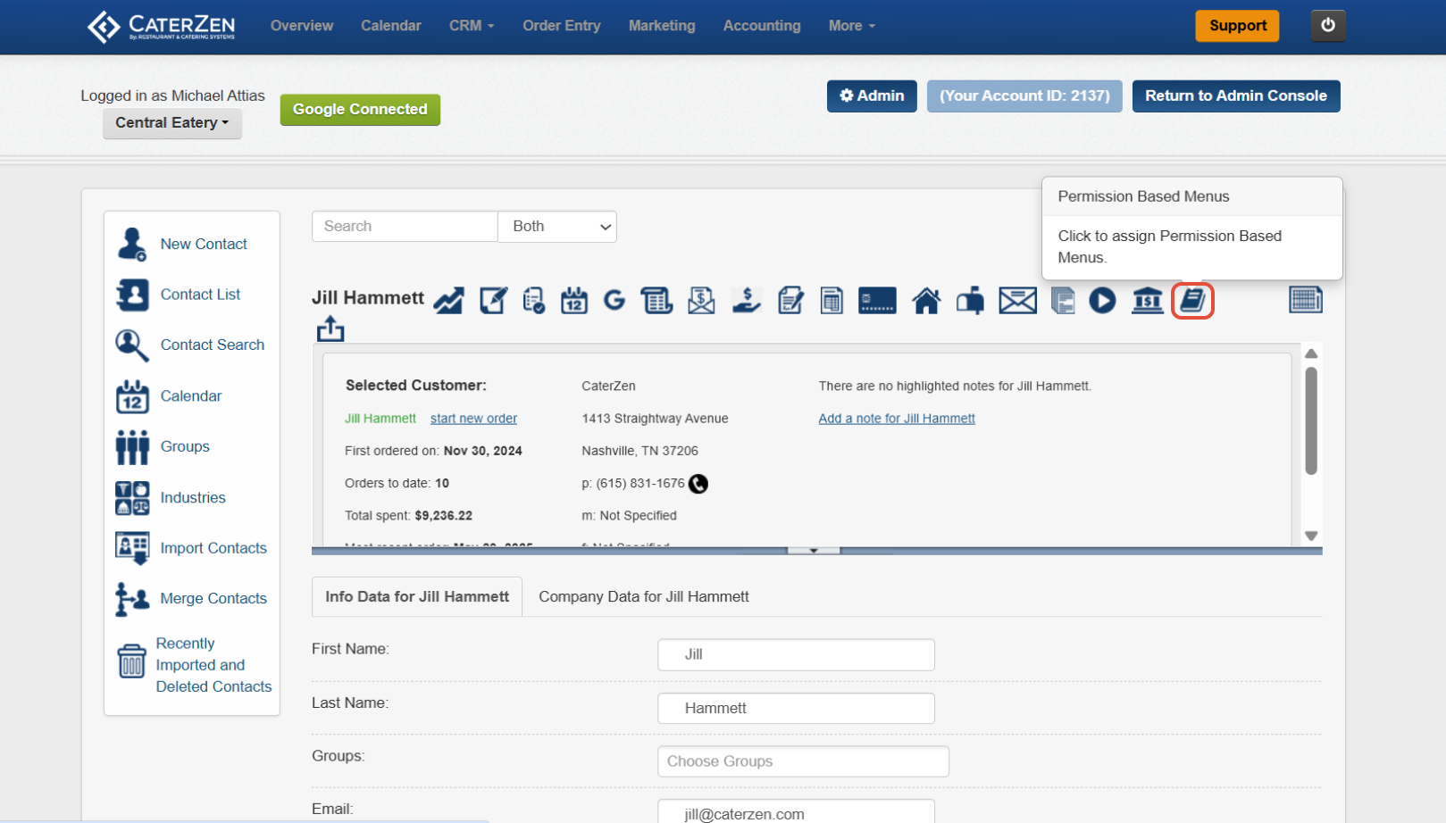Open the credit card icon
This screenshot has width=1446, height=823.
877,301
